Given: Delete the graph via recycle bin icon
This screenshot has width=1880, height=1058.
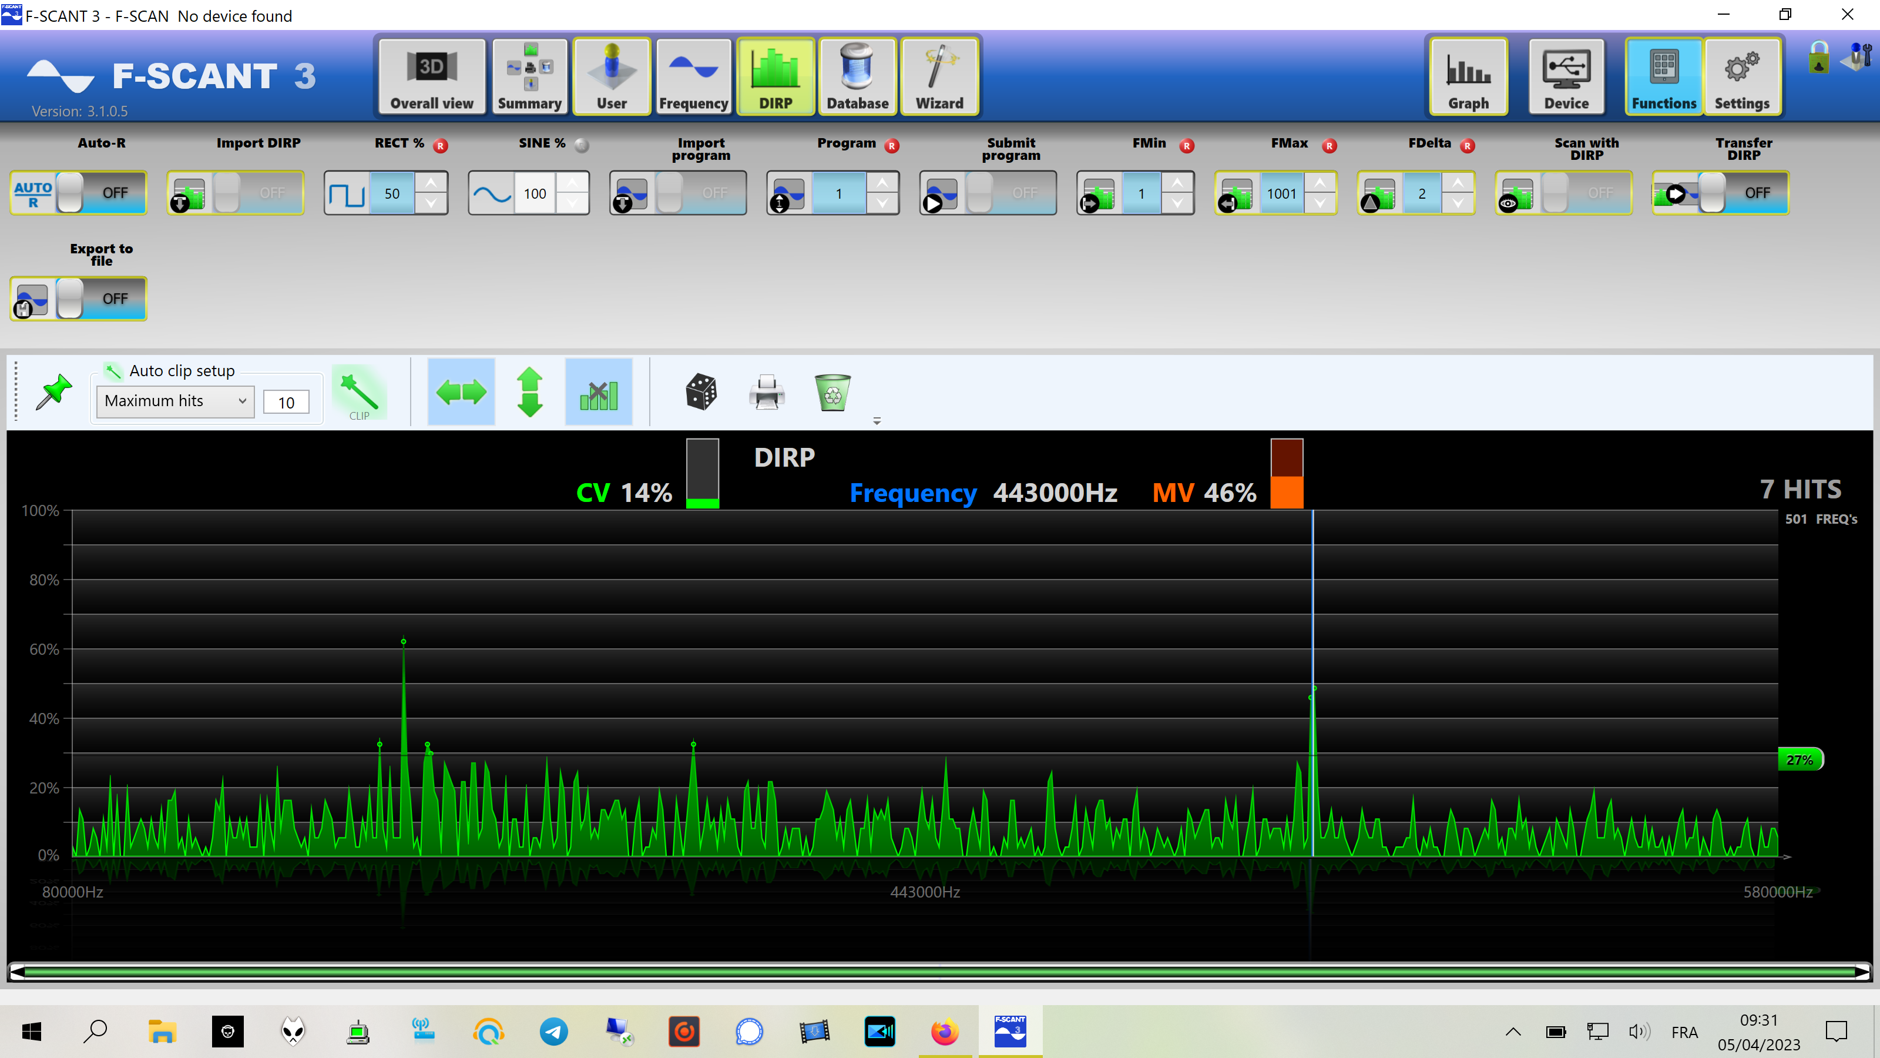Looking at the screenshot, I should [832, 392].
